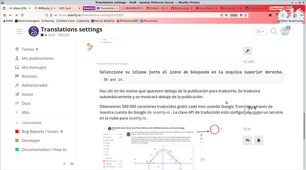Bookmark this page with the star icon
This screenshot has width=306, height=170.
pos(246,15)
